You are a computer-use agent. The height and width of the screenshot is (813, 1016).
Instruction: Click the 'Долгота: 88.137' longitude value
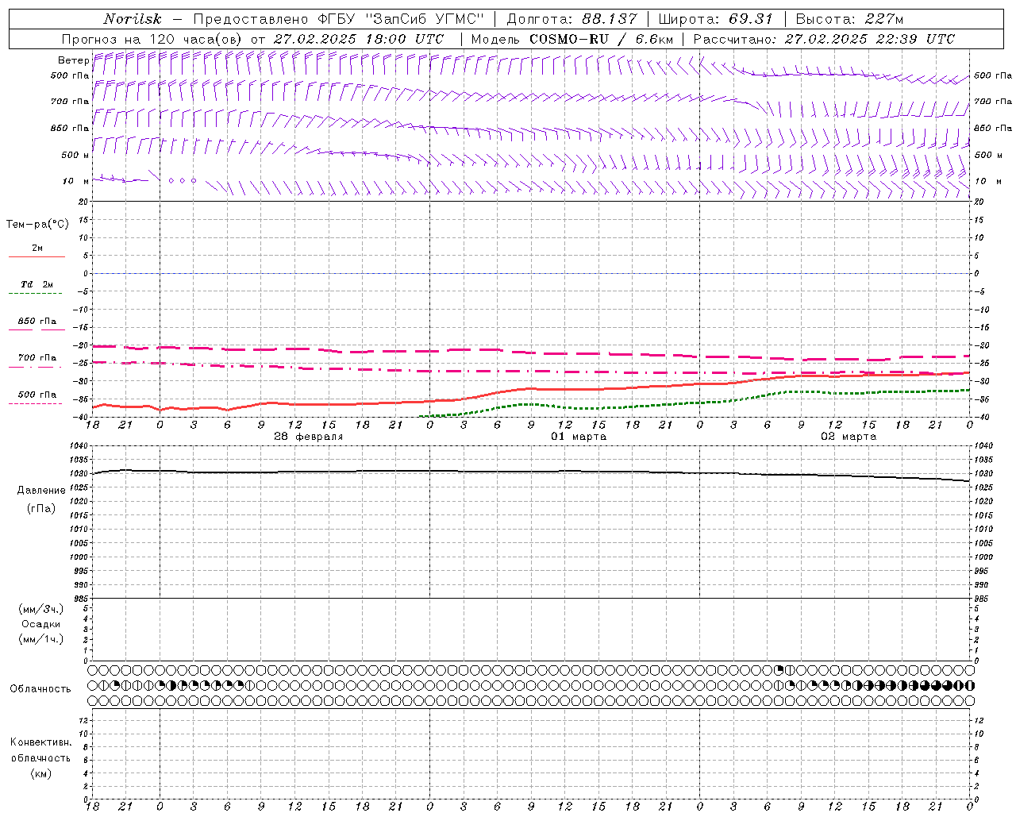[x=571, y=19]
